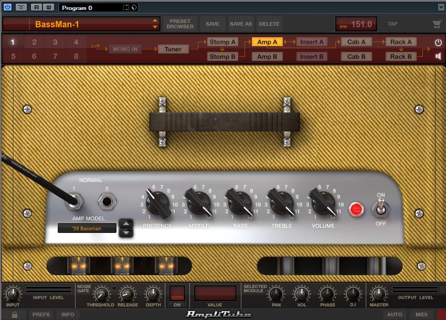Mute output with the speaker icon
Image resolution: width=446 pixels, height=320 pixels.
(438, 56)
